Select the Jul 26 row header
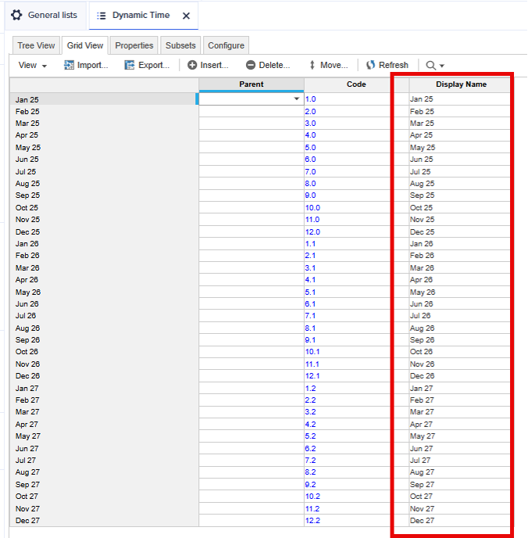This screenshot has height=538, width=528. point(104,316)
